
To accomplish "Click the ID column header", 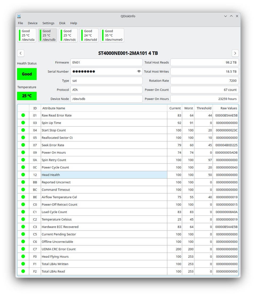I will [x=35, y=108].
